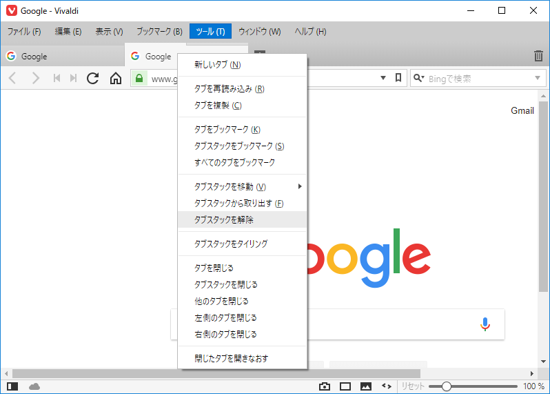
Task: Open page actions via the code brackets icon
Action: [387, 386]
